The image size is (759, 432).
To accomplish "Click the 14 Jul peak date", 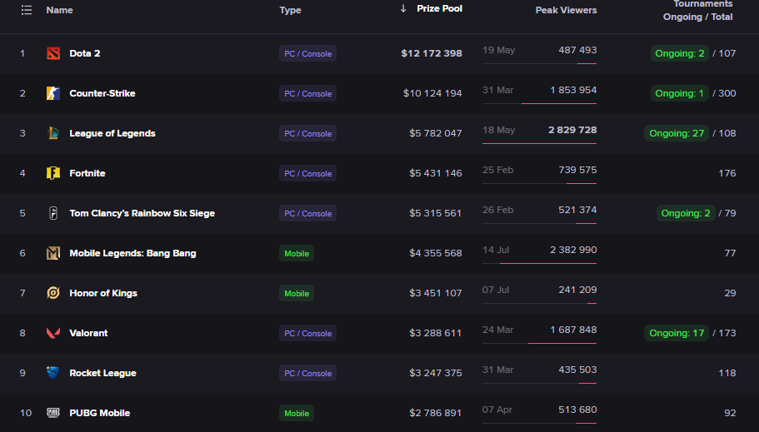I will point(496,250).
